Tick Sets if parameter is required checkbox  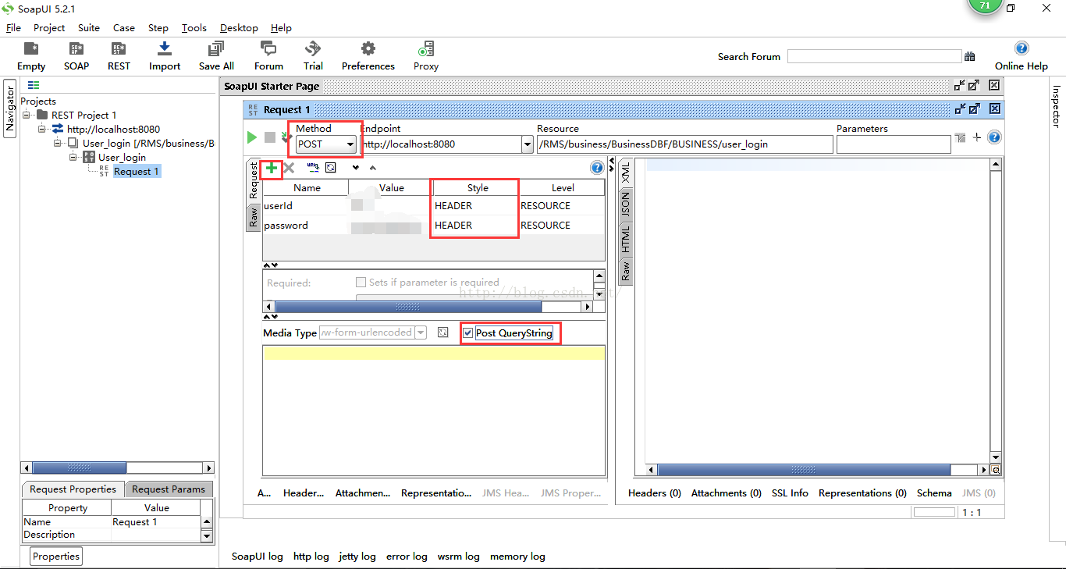(x=361, y=283)
